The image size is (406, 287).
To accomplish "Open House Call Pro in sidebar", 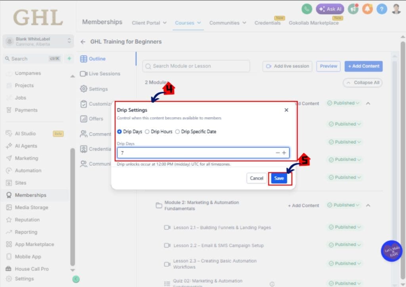I will tap(32, 269).
